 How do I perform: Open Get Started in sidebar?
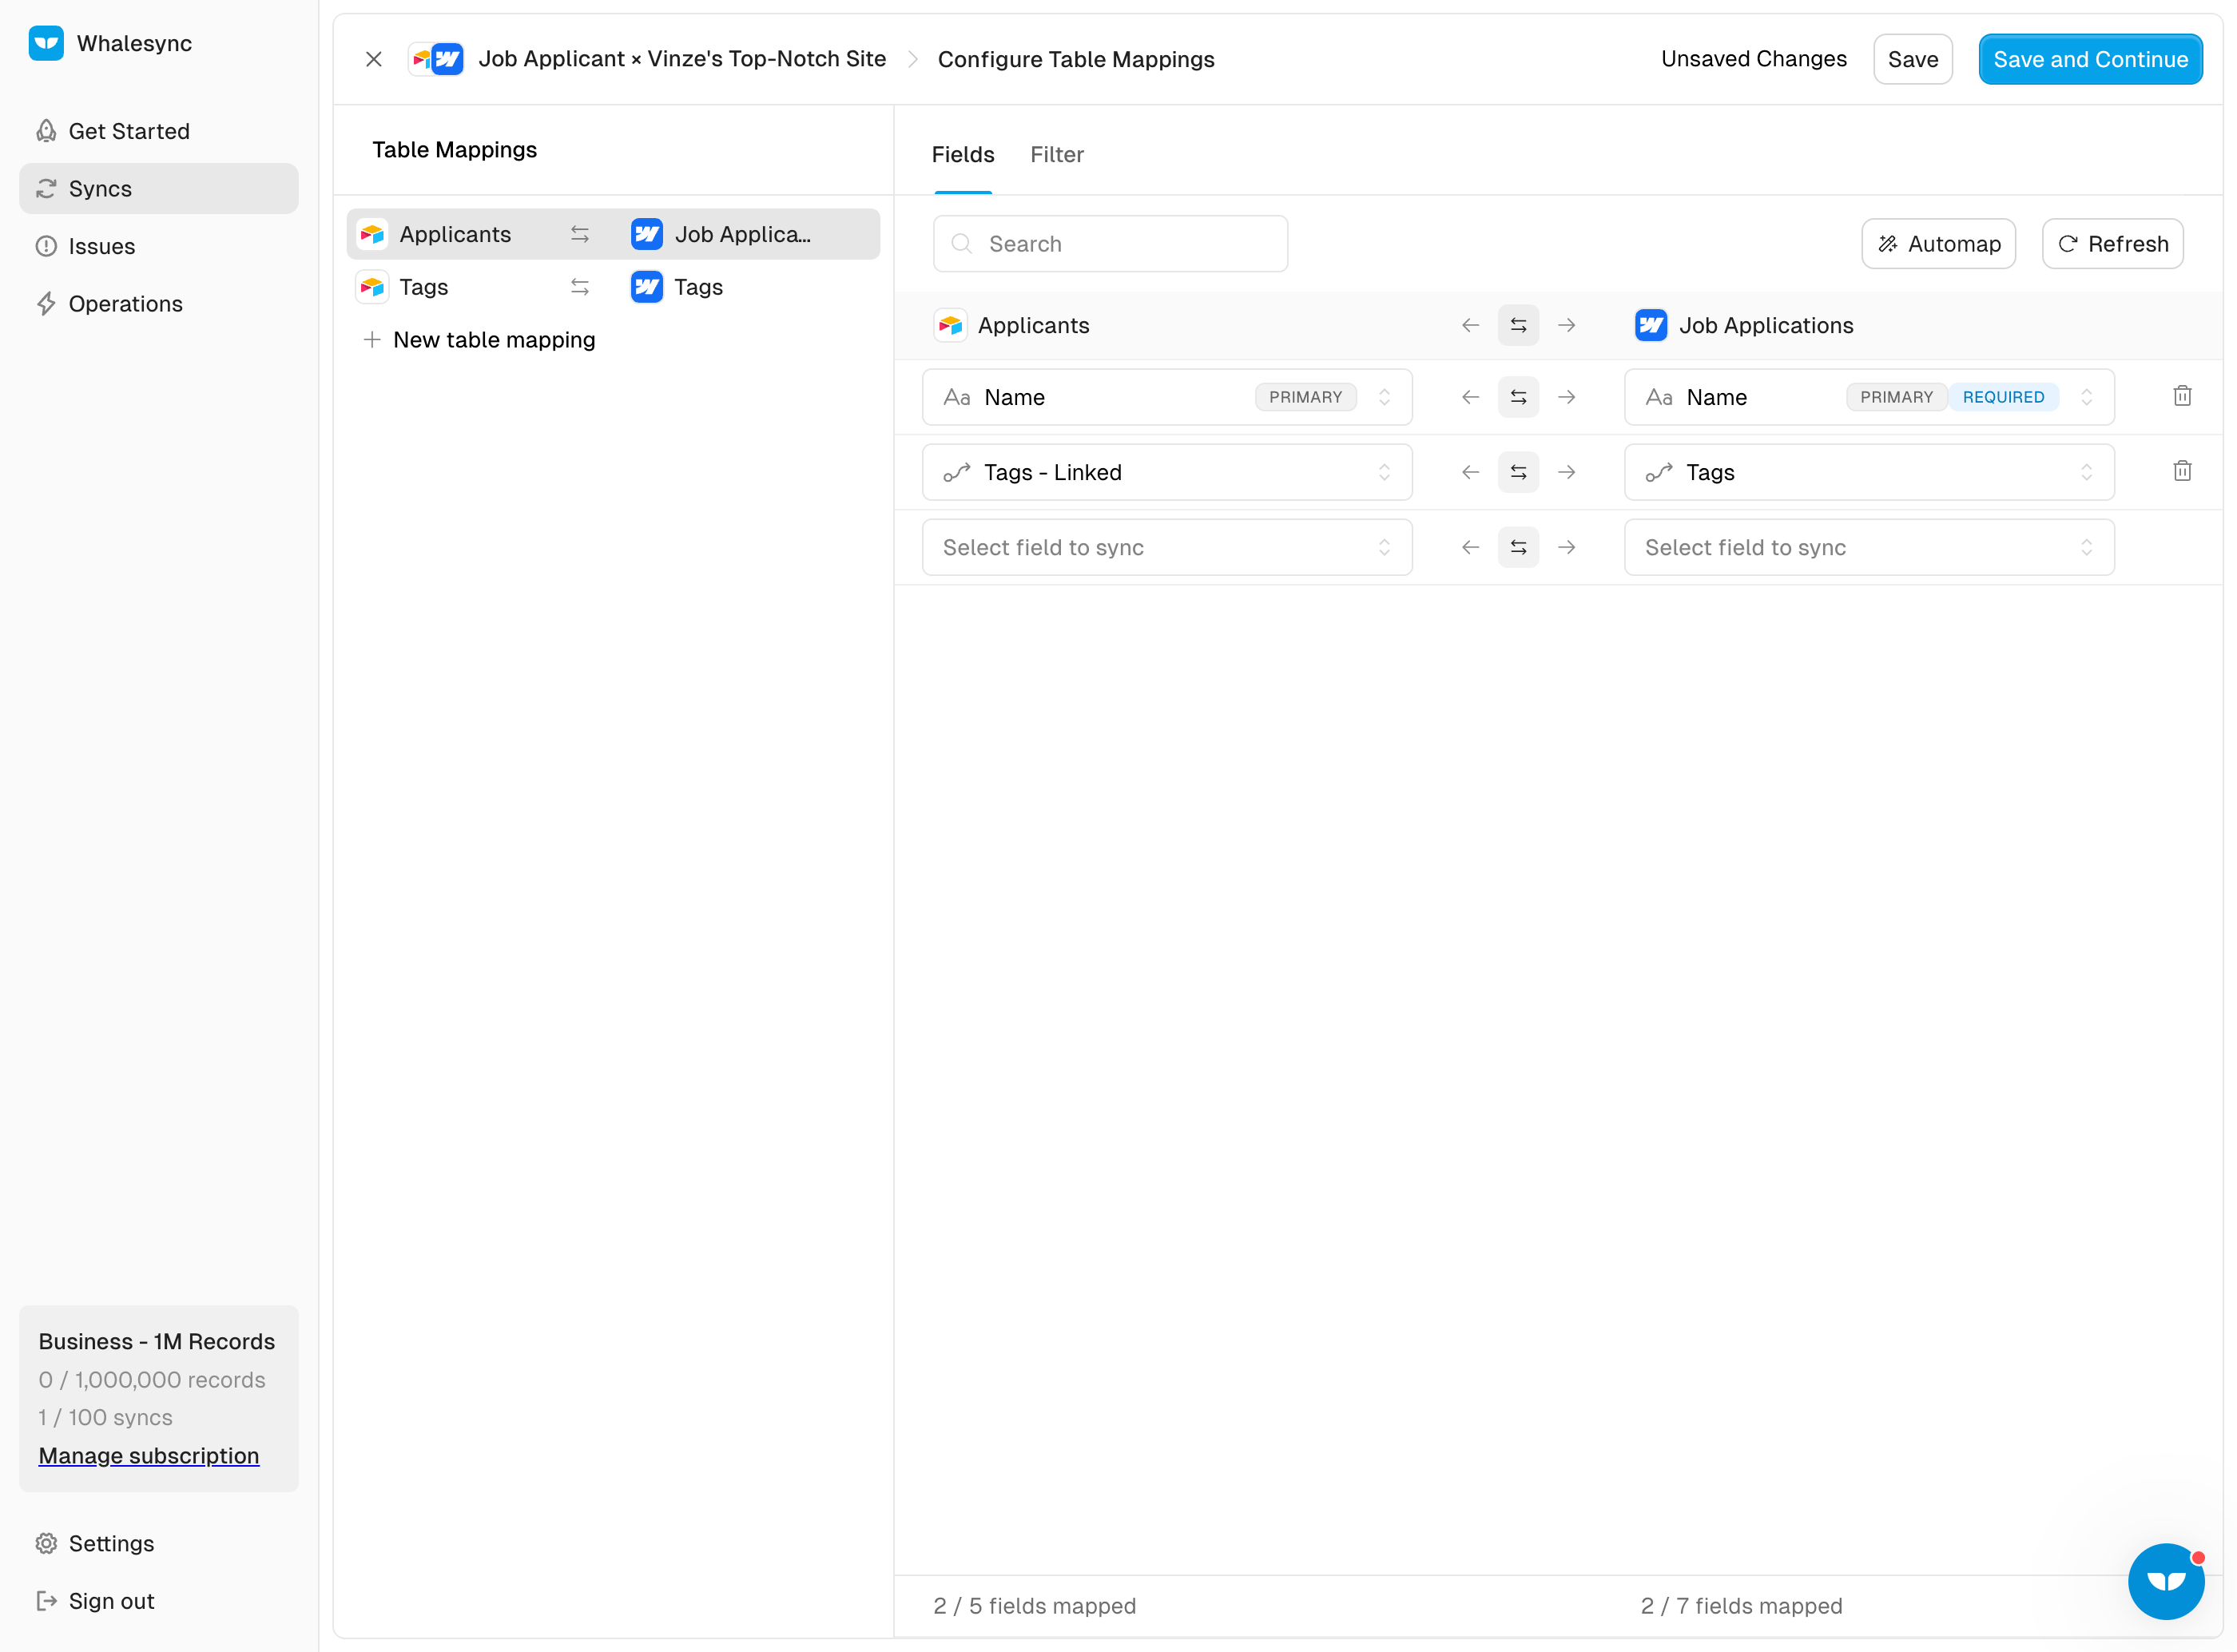click(158, 131)
